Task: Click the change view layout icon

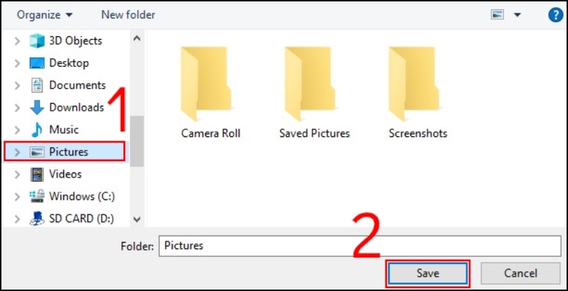Action: pos(498,15)
